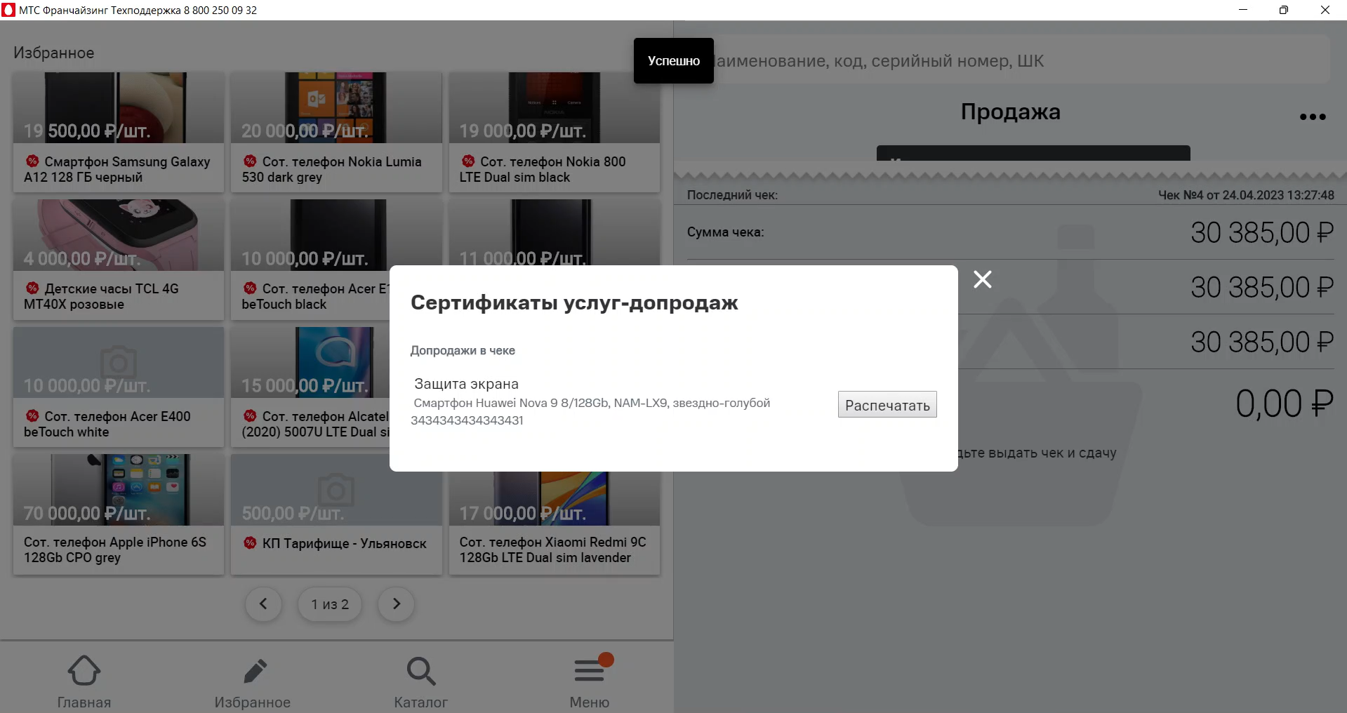The width and height of the screenshot is (1347, 713).
Task: Click serial number 3434343434343431
Action: pos(467,420)
